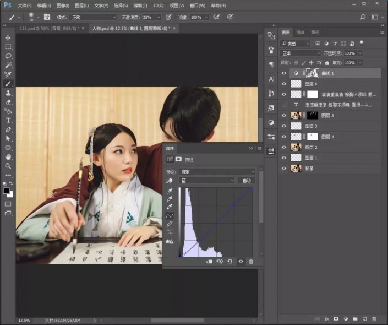Create a new layer icon
388x325 pixels.
click(364, 319)
